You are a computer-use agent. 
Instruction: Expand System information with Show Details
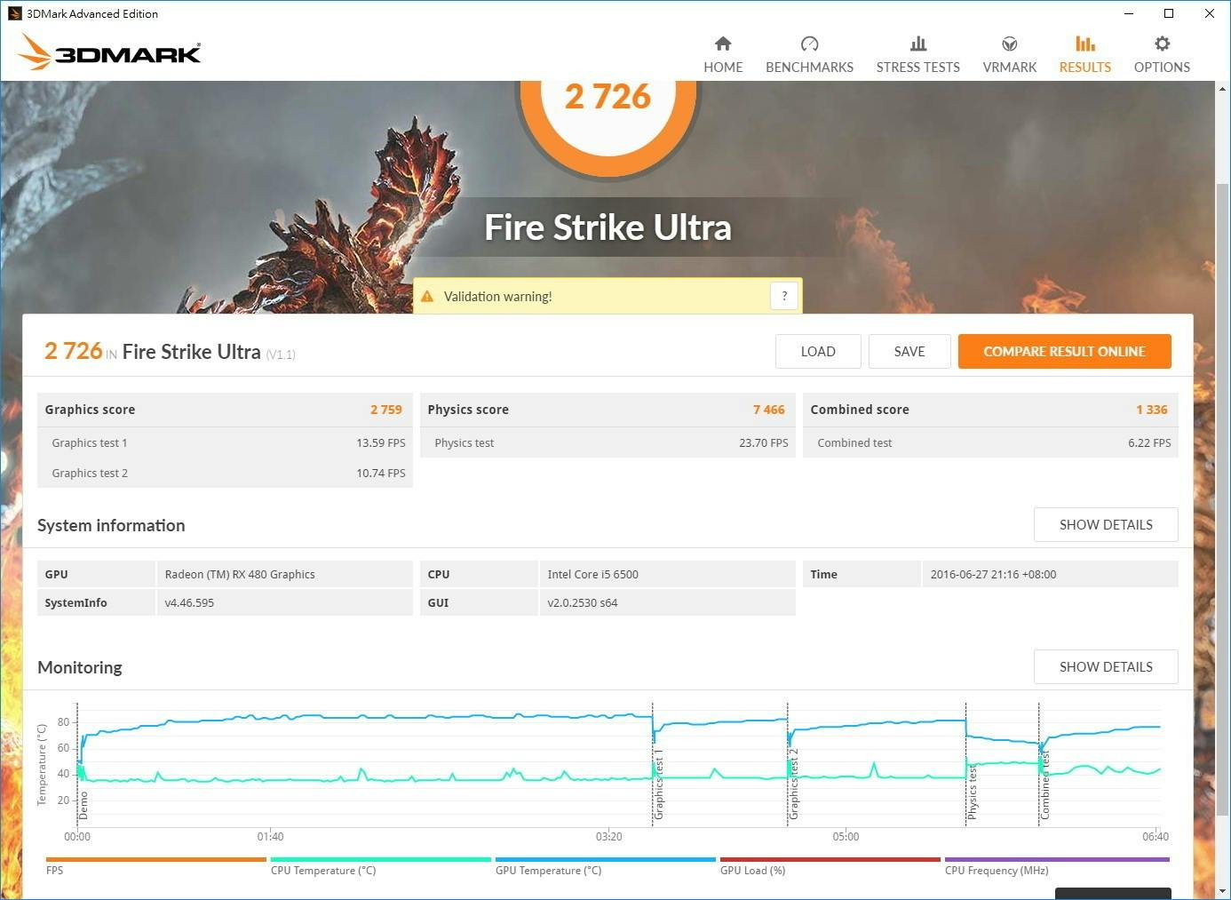click(1105, 525)
